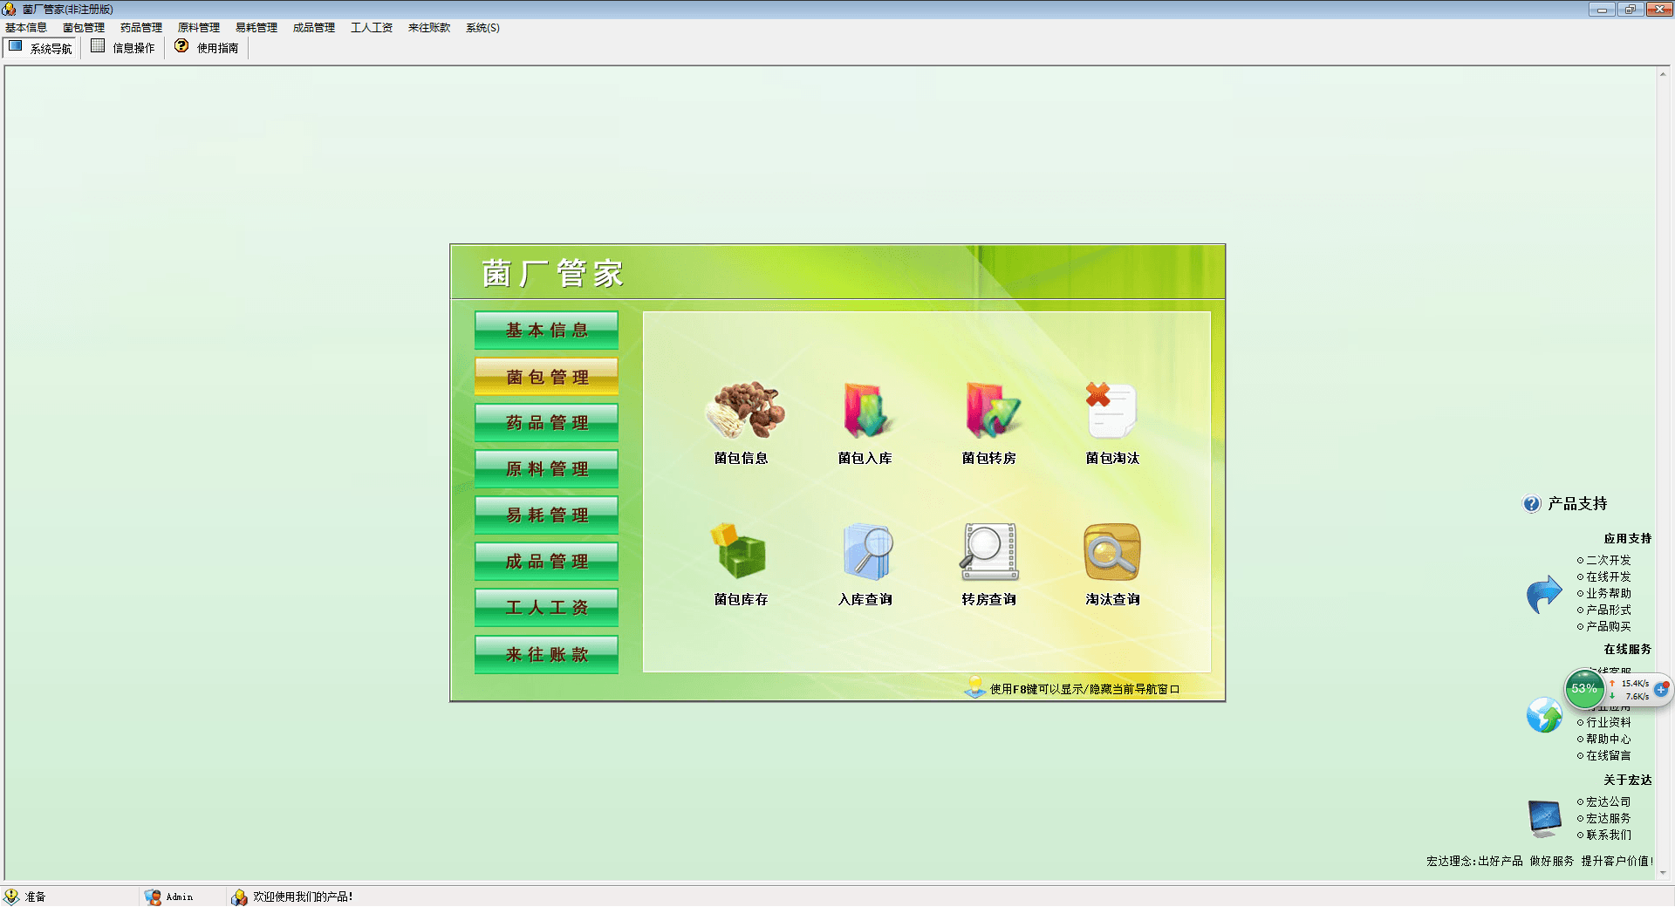Screen dimensions: 1675x907
Task: Click the F8 hint text in navigation window
Action: (1084, 689)
